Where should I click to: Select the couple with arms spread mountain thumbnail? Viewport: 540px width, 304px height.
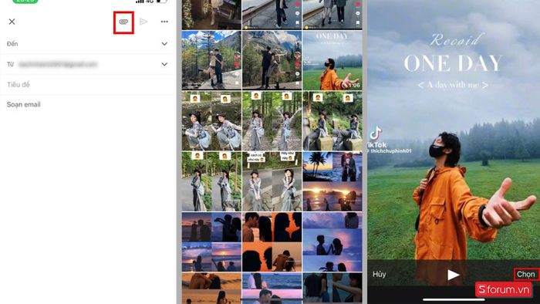[272, 61]
